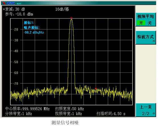The image size is (158, 129).
Task: Click the 2/2 page indicator arrow
Action: click(154, 113)
